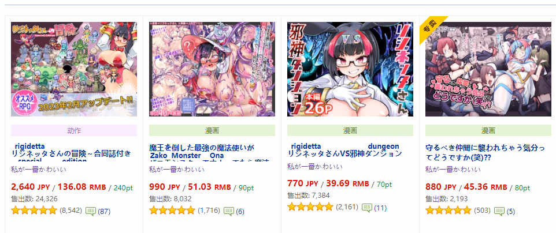Select the 动作 category label
Viewport: 556px width, 233px height.
(74, 130)
